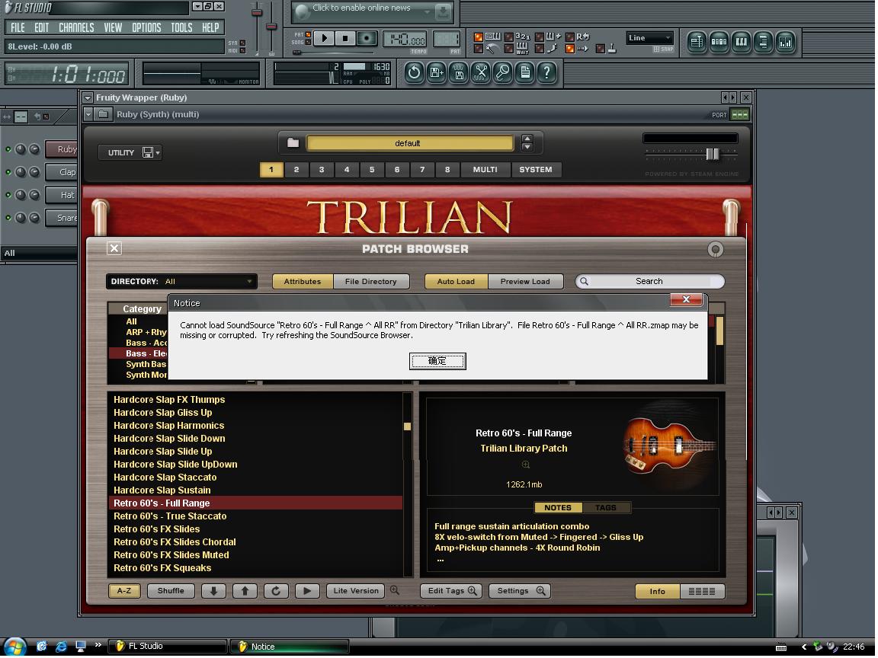Click the Shuffle button
The image size is (878, 658).
(171, 591)
